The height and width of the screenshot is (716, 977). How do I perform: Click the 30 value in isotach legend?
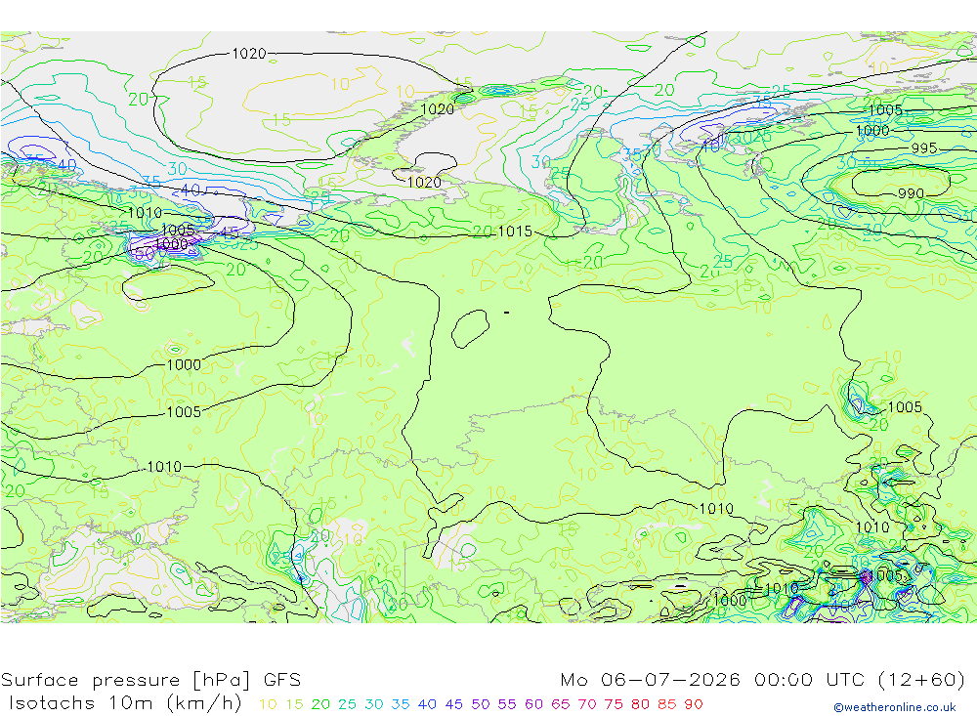374,704
